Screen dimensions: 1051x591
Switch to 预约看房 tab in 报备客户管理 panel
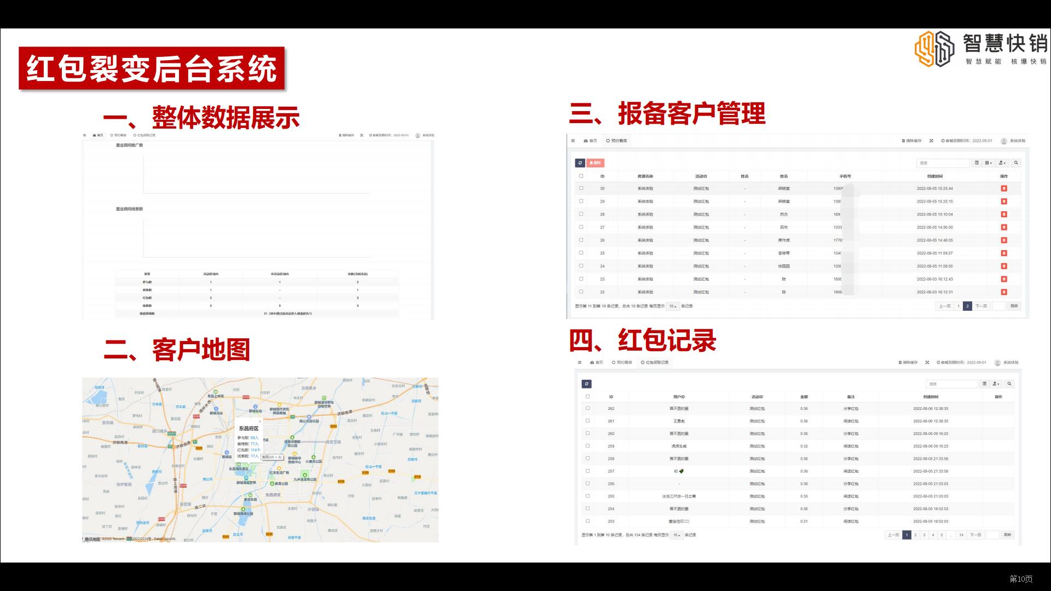coord(617,141)
